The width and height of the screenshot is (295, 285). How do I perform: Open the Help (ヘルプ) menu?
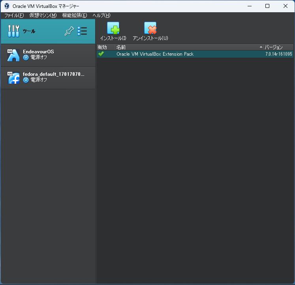pos(101,15)
